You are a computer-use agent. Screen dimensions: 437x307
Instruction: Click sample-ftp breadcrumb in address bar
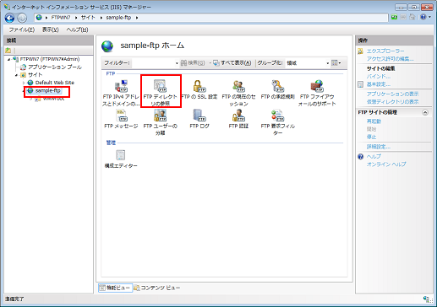118,18
